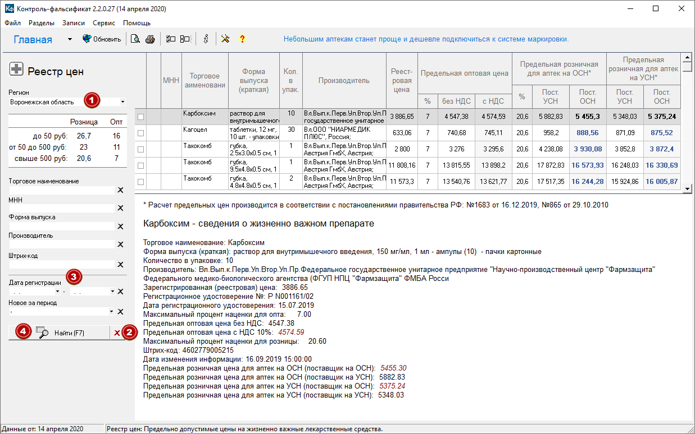The image size is (695, 434).
Task: Click the Найти (F7) search button
Action: pos(59,333)
